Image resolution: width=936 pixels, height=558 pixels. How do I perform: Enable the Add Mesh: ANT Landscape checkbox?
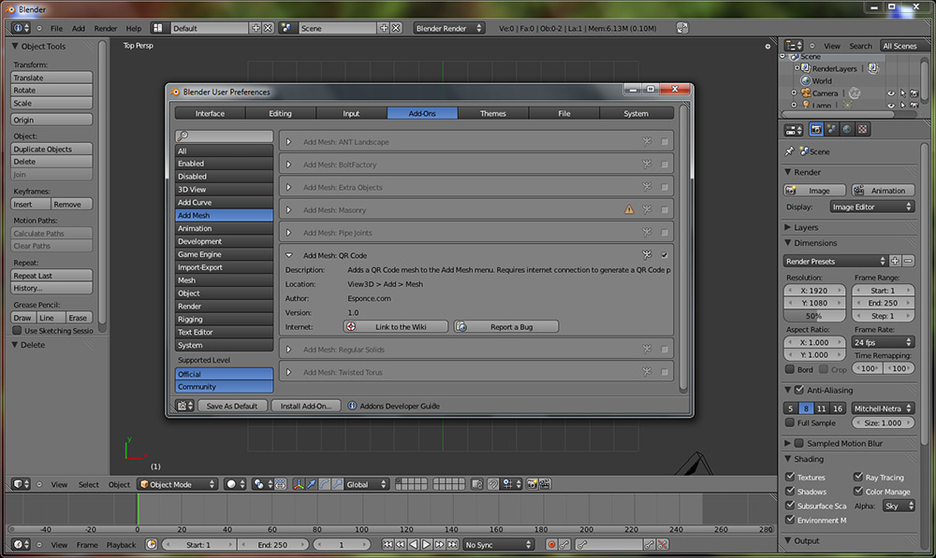coord(665,142)
